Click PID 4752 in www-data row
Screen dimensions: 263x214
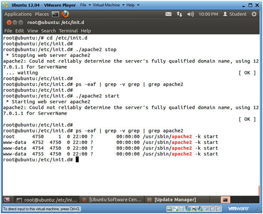tap(38, 143)
